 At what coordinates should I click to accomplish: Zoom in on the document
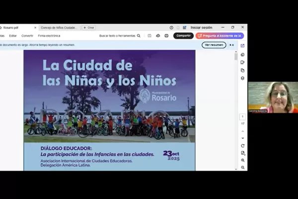243,160
